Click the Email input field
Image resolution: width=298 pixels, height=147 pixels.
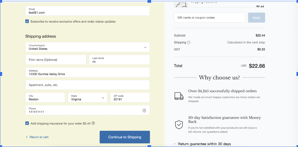[x=87, y=11]
